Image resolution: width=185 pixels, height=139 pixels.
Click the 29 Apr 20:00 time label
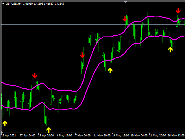coord(46,135)
